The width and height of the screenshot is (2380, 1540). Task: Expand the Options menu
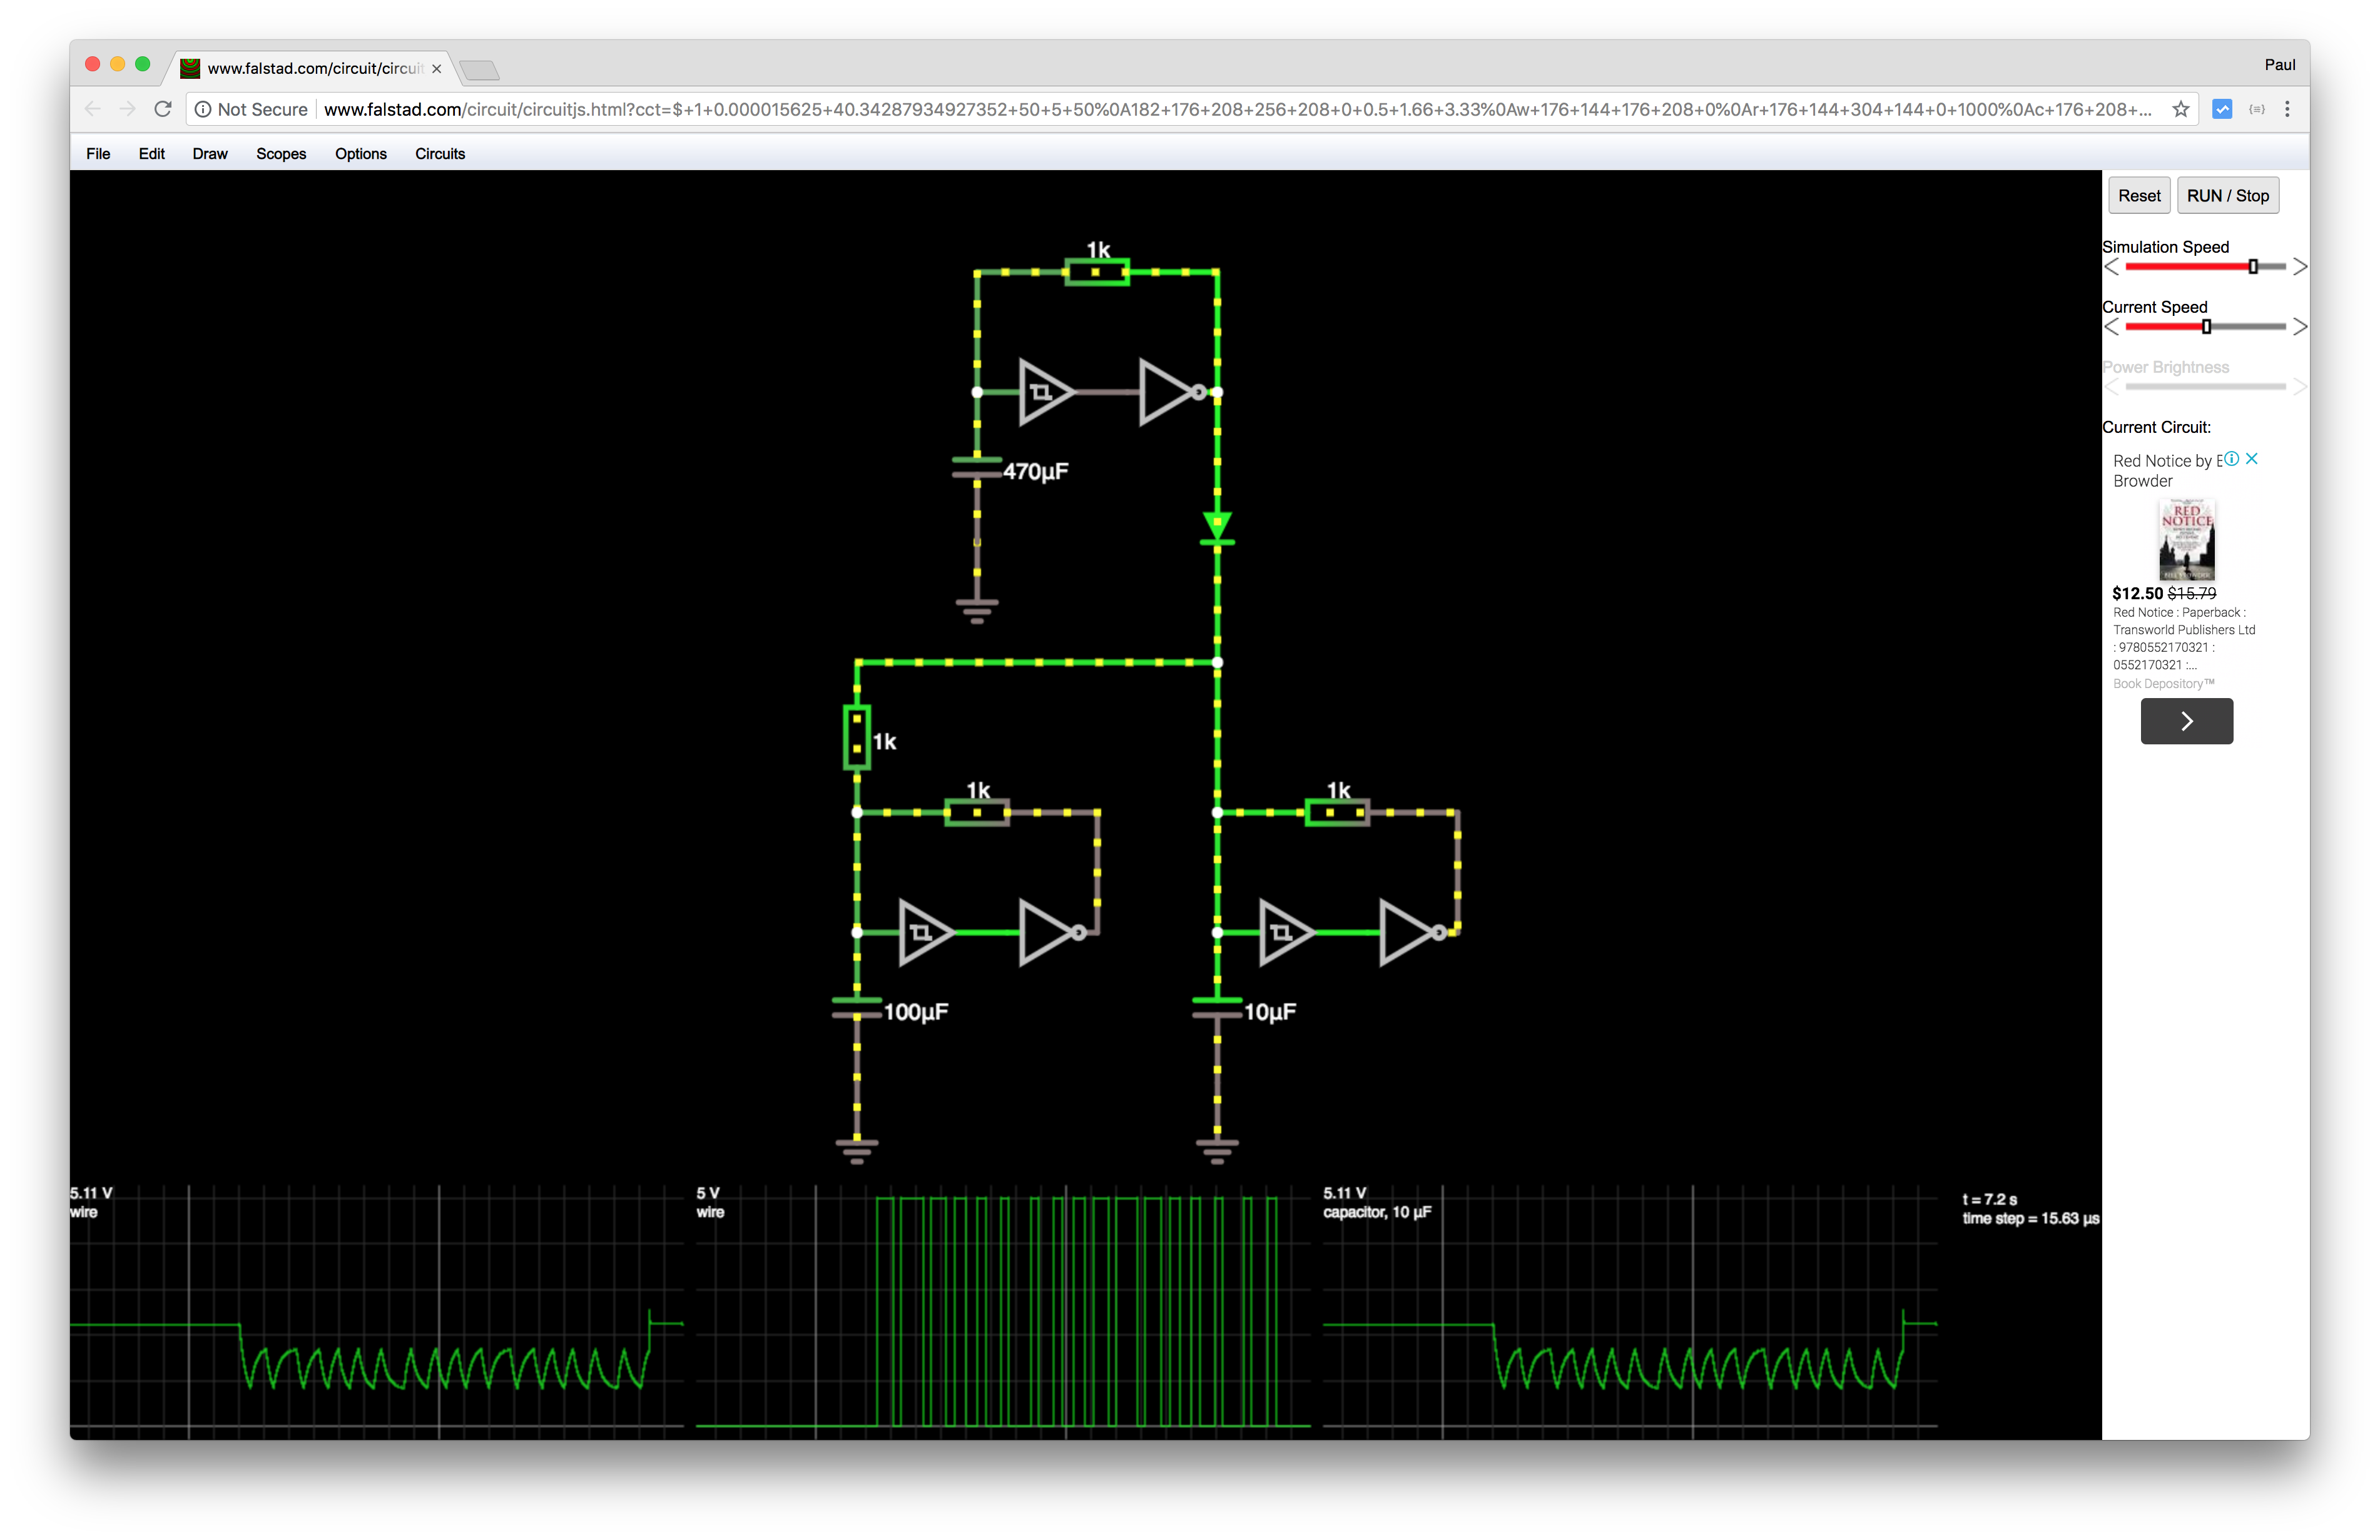pos(362,155)
